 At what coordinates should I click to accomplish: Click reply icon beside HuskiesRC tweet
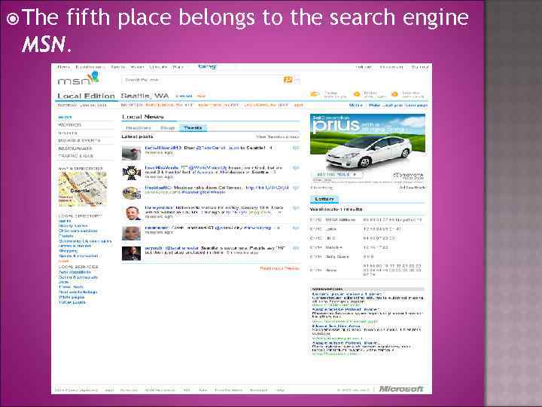click(x=296, y=188)
